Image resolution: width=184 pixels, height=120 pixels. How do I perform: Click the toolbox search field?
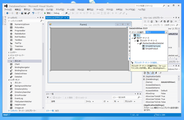coord(24,21)
